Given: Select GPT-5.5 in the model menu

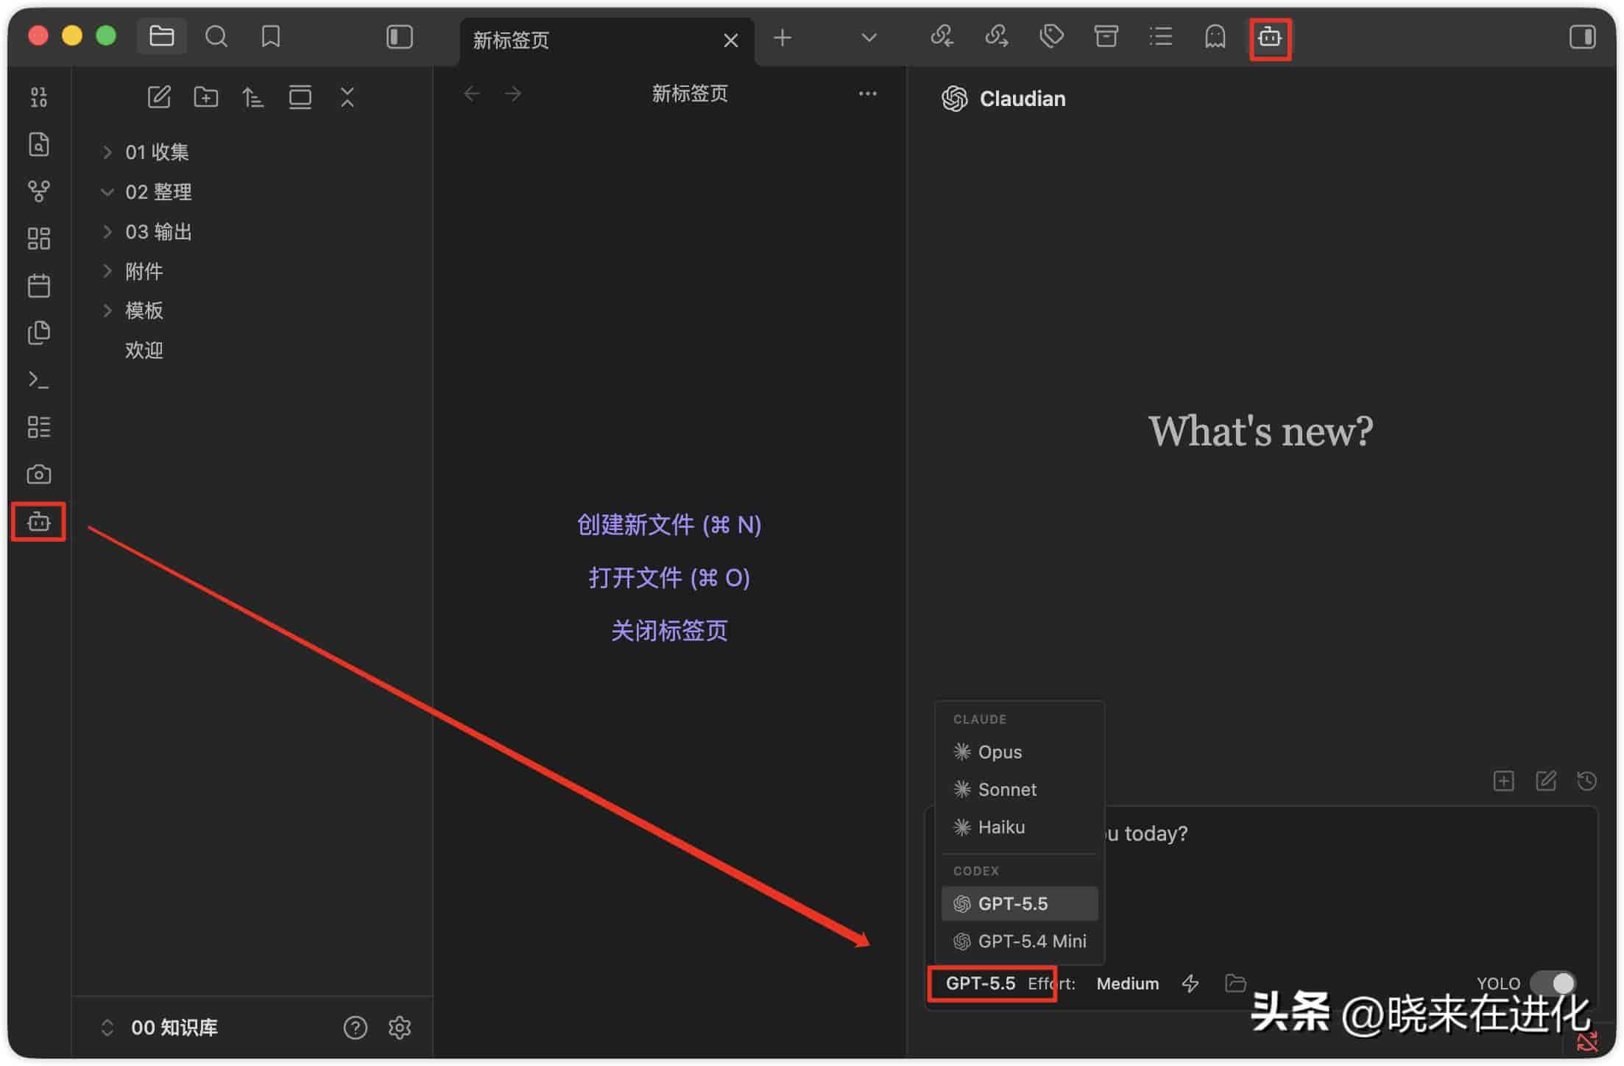Looking at the screenshot, I should (x=1020, y=903).
